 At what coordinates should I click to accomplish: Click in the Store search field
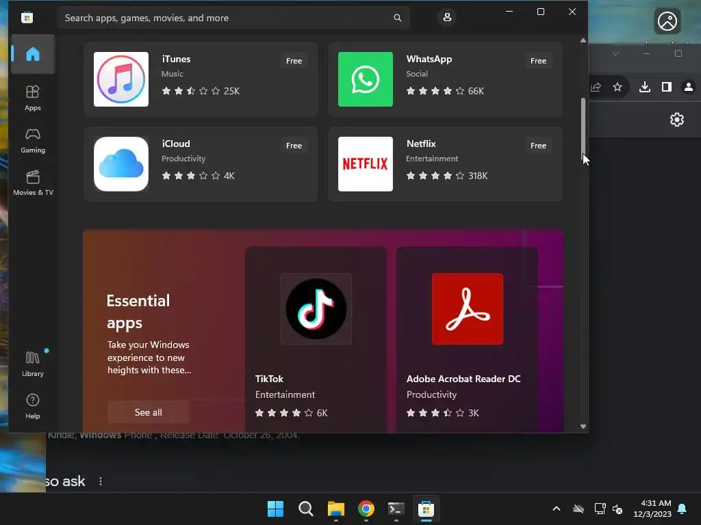233,18
